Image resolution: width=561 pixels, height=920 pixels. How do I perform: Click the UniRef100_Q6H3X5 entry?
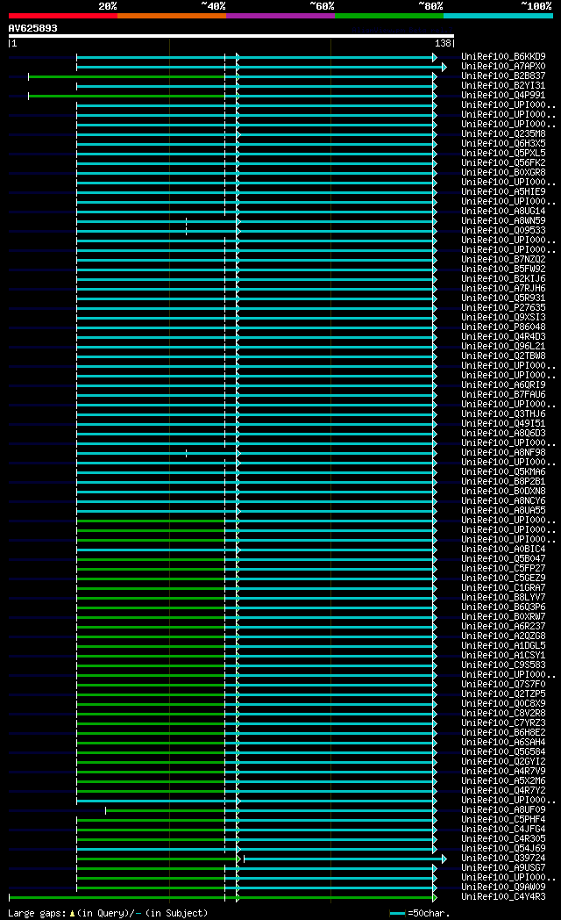[x=503, y=144]
